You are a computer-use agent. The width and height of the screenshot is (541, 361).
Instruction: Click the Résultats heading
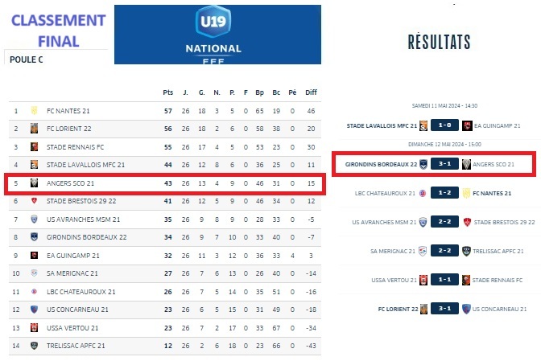pos(440,43)
